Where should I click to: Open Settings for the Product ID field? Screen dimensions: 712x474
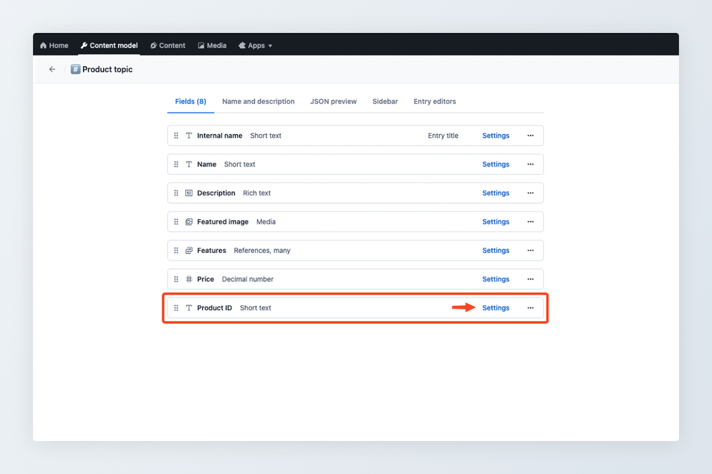coord(495,308)
